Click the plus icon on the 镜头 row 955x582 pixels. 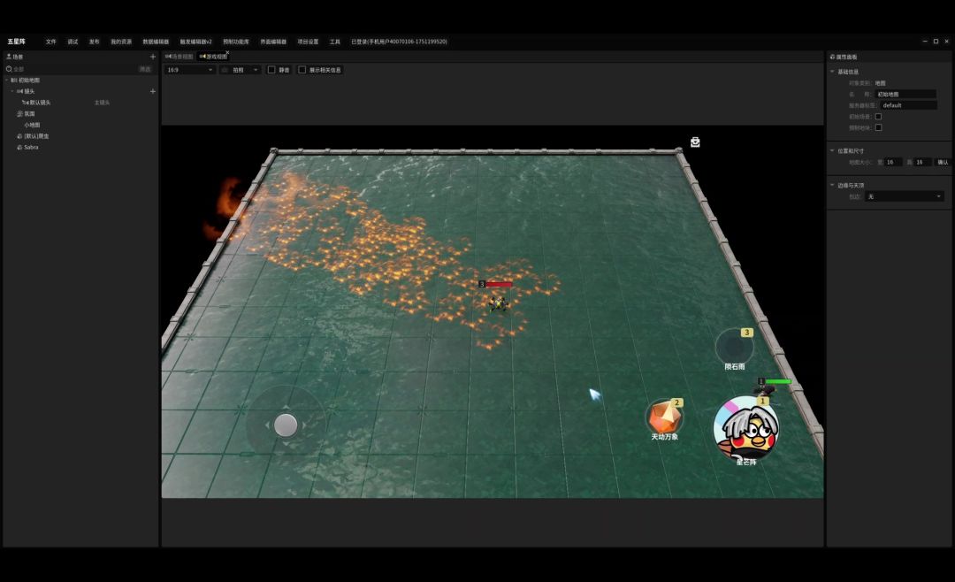point(153,91)
